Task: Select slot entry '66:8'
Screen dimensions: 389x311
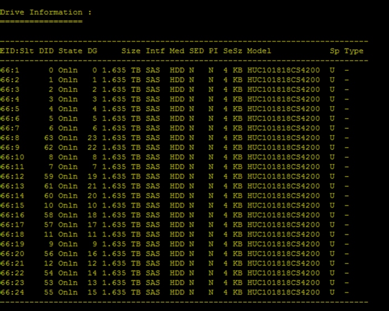Action: [9, 138]
